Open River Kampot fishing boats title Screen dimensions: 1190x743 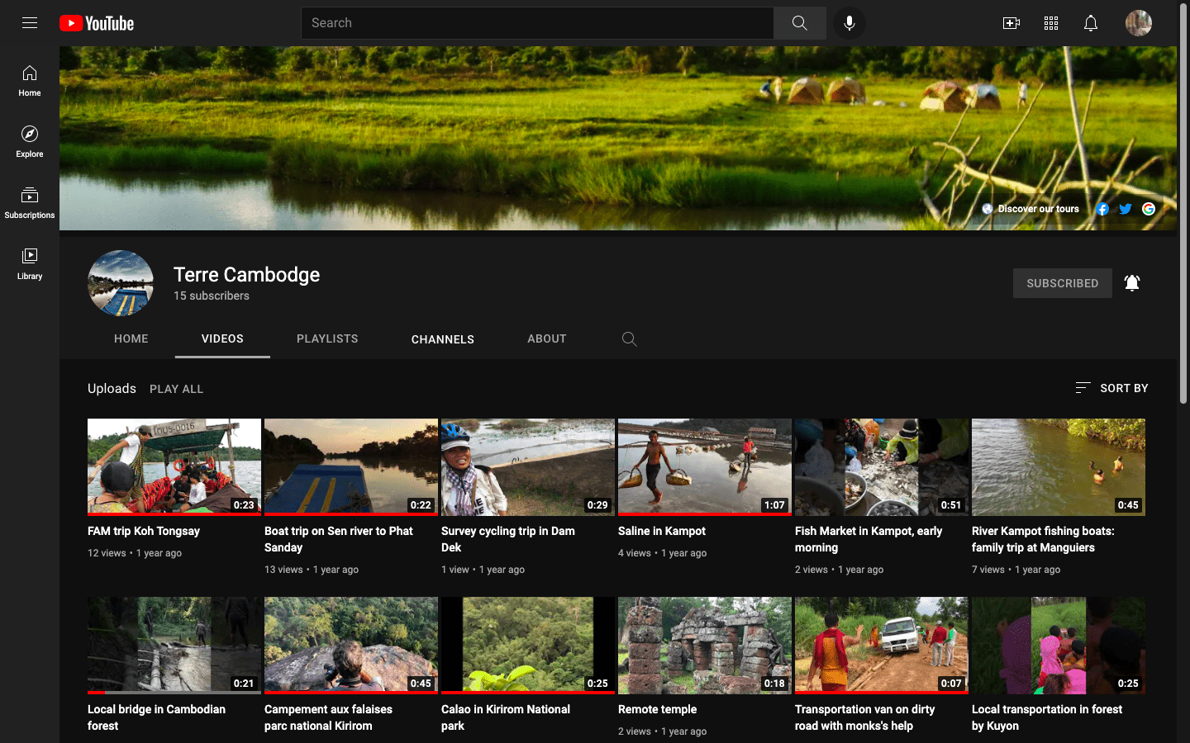[x=1043, y=539]
